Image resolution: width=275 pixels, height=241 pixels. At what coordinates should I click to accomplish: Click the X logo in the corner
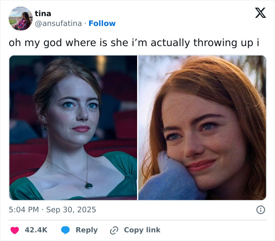pos(260,13)
